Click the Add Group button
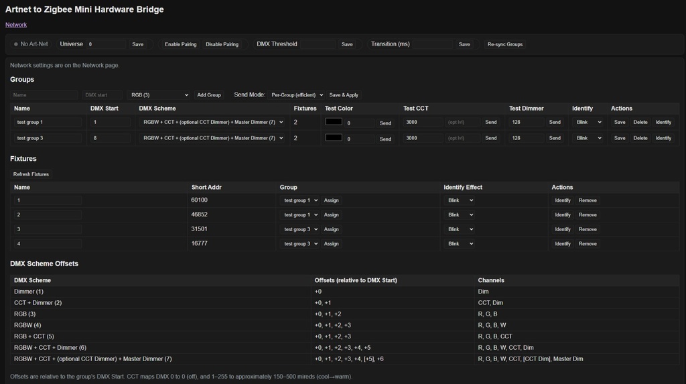The height and width of the screenshot is (384, 686). point(209,95)
